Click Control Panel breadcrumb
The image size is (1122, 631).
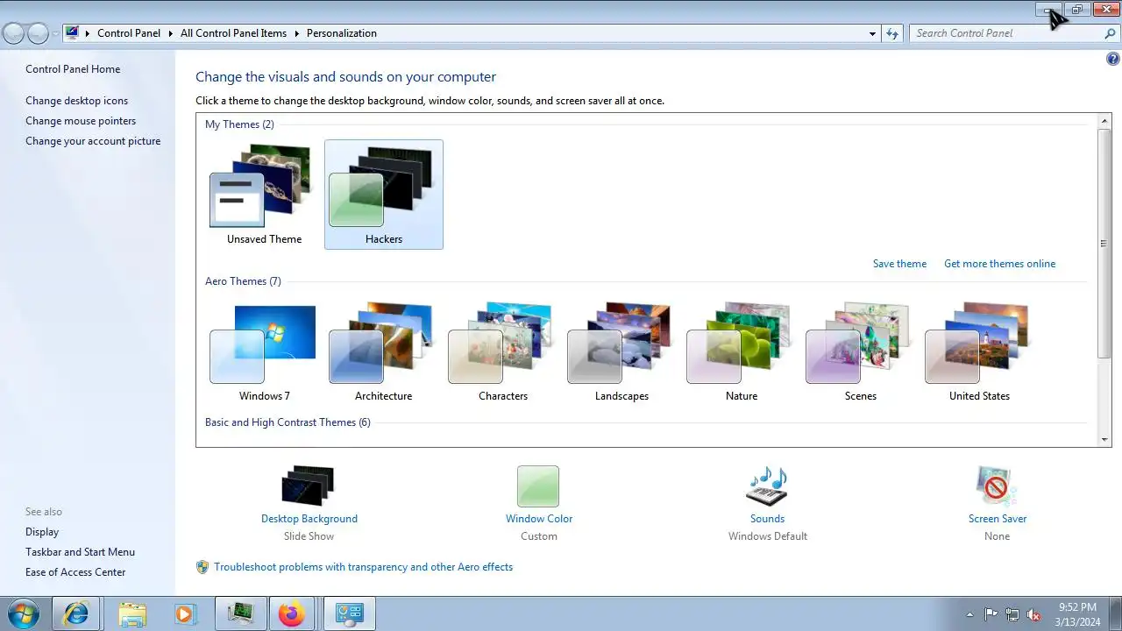129,33
